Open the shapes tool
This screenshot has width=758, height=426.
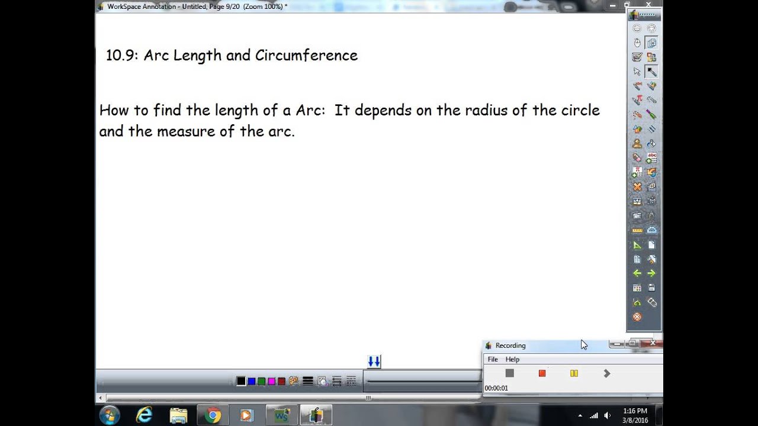click(x=637, y=129)
